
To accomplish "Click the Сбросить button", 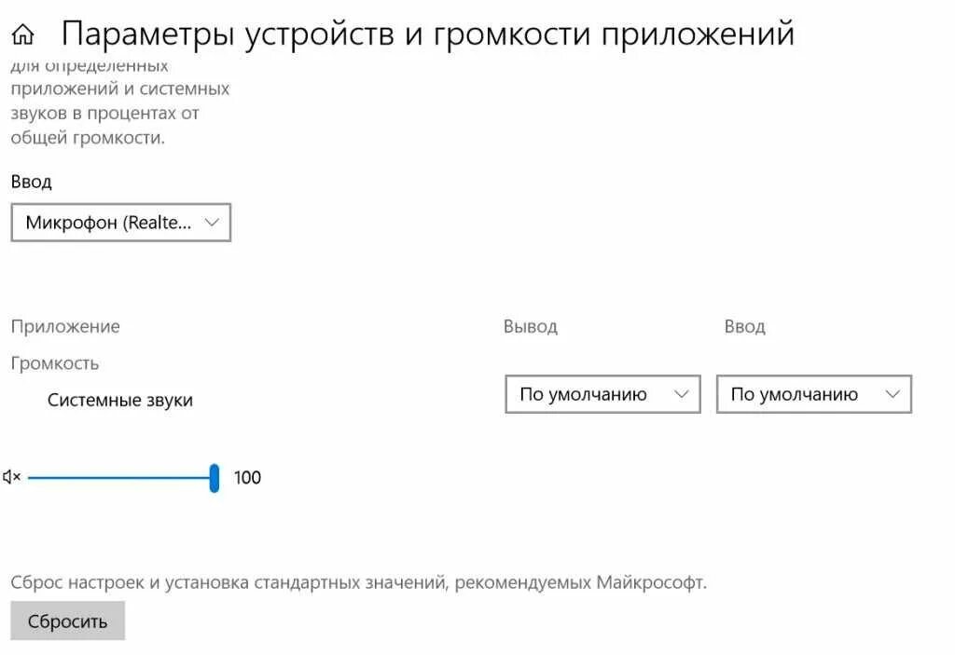I will click(x=67, y=621).
